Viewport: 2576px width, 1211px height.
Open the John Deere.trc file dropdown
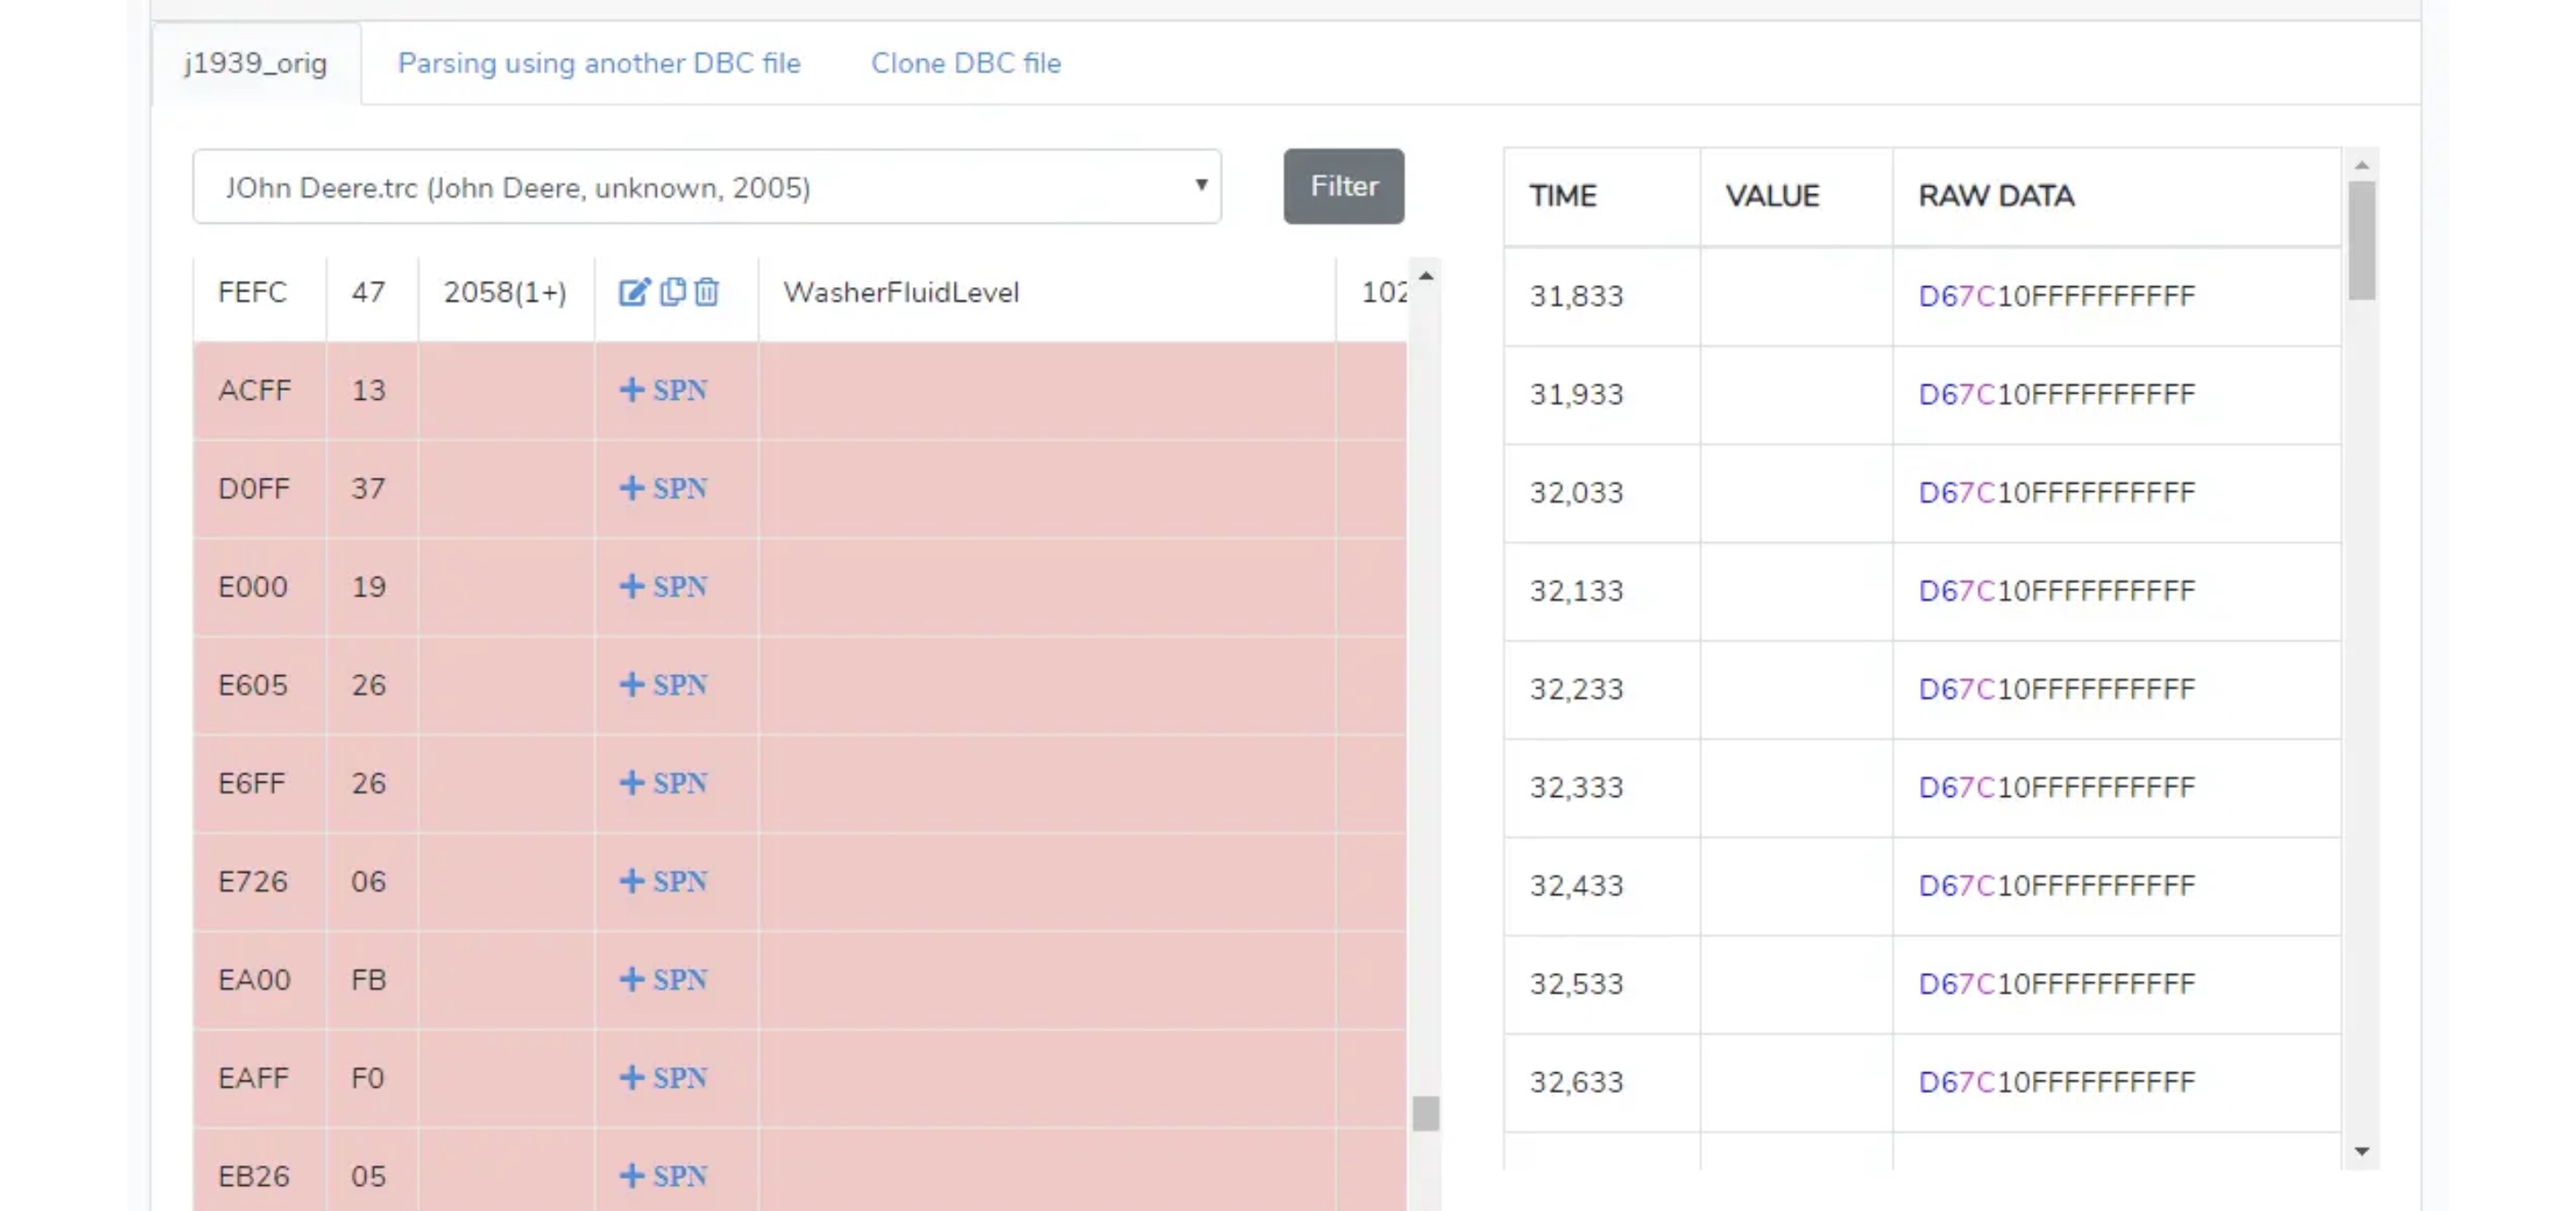(706, 186)
